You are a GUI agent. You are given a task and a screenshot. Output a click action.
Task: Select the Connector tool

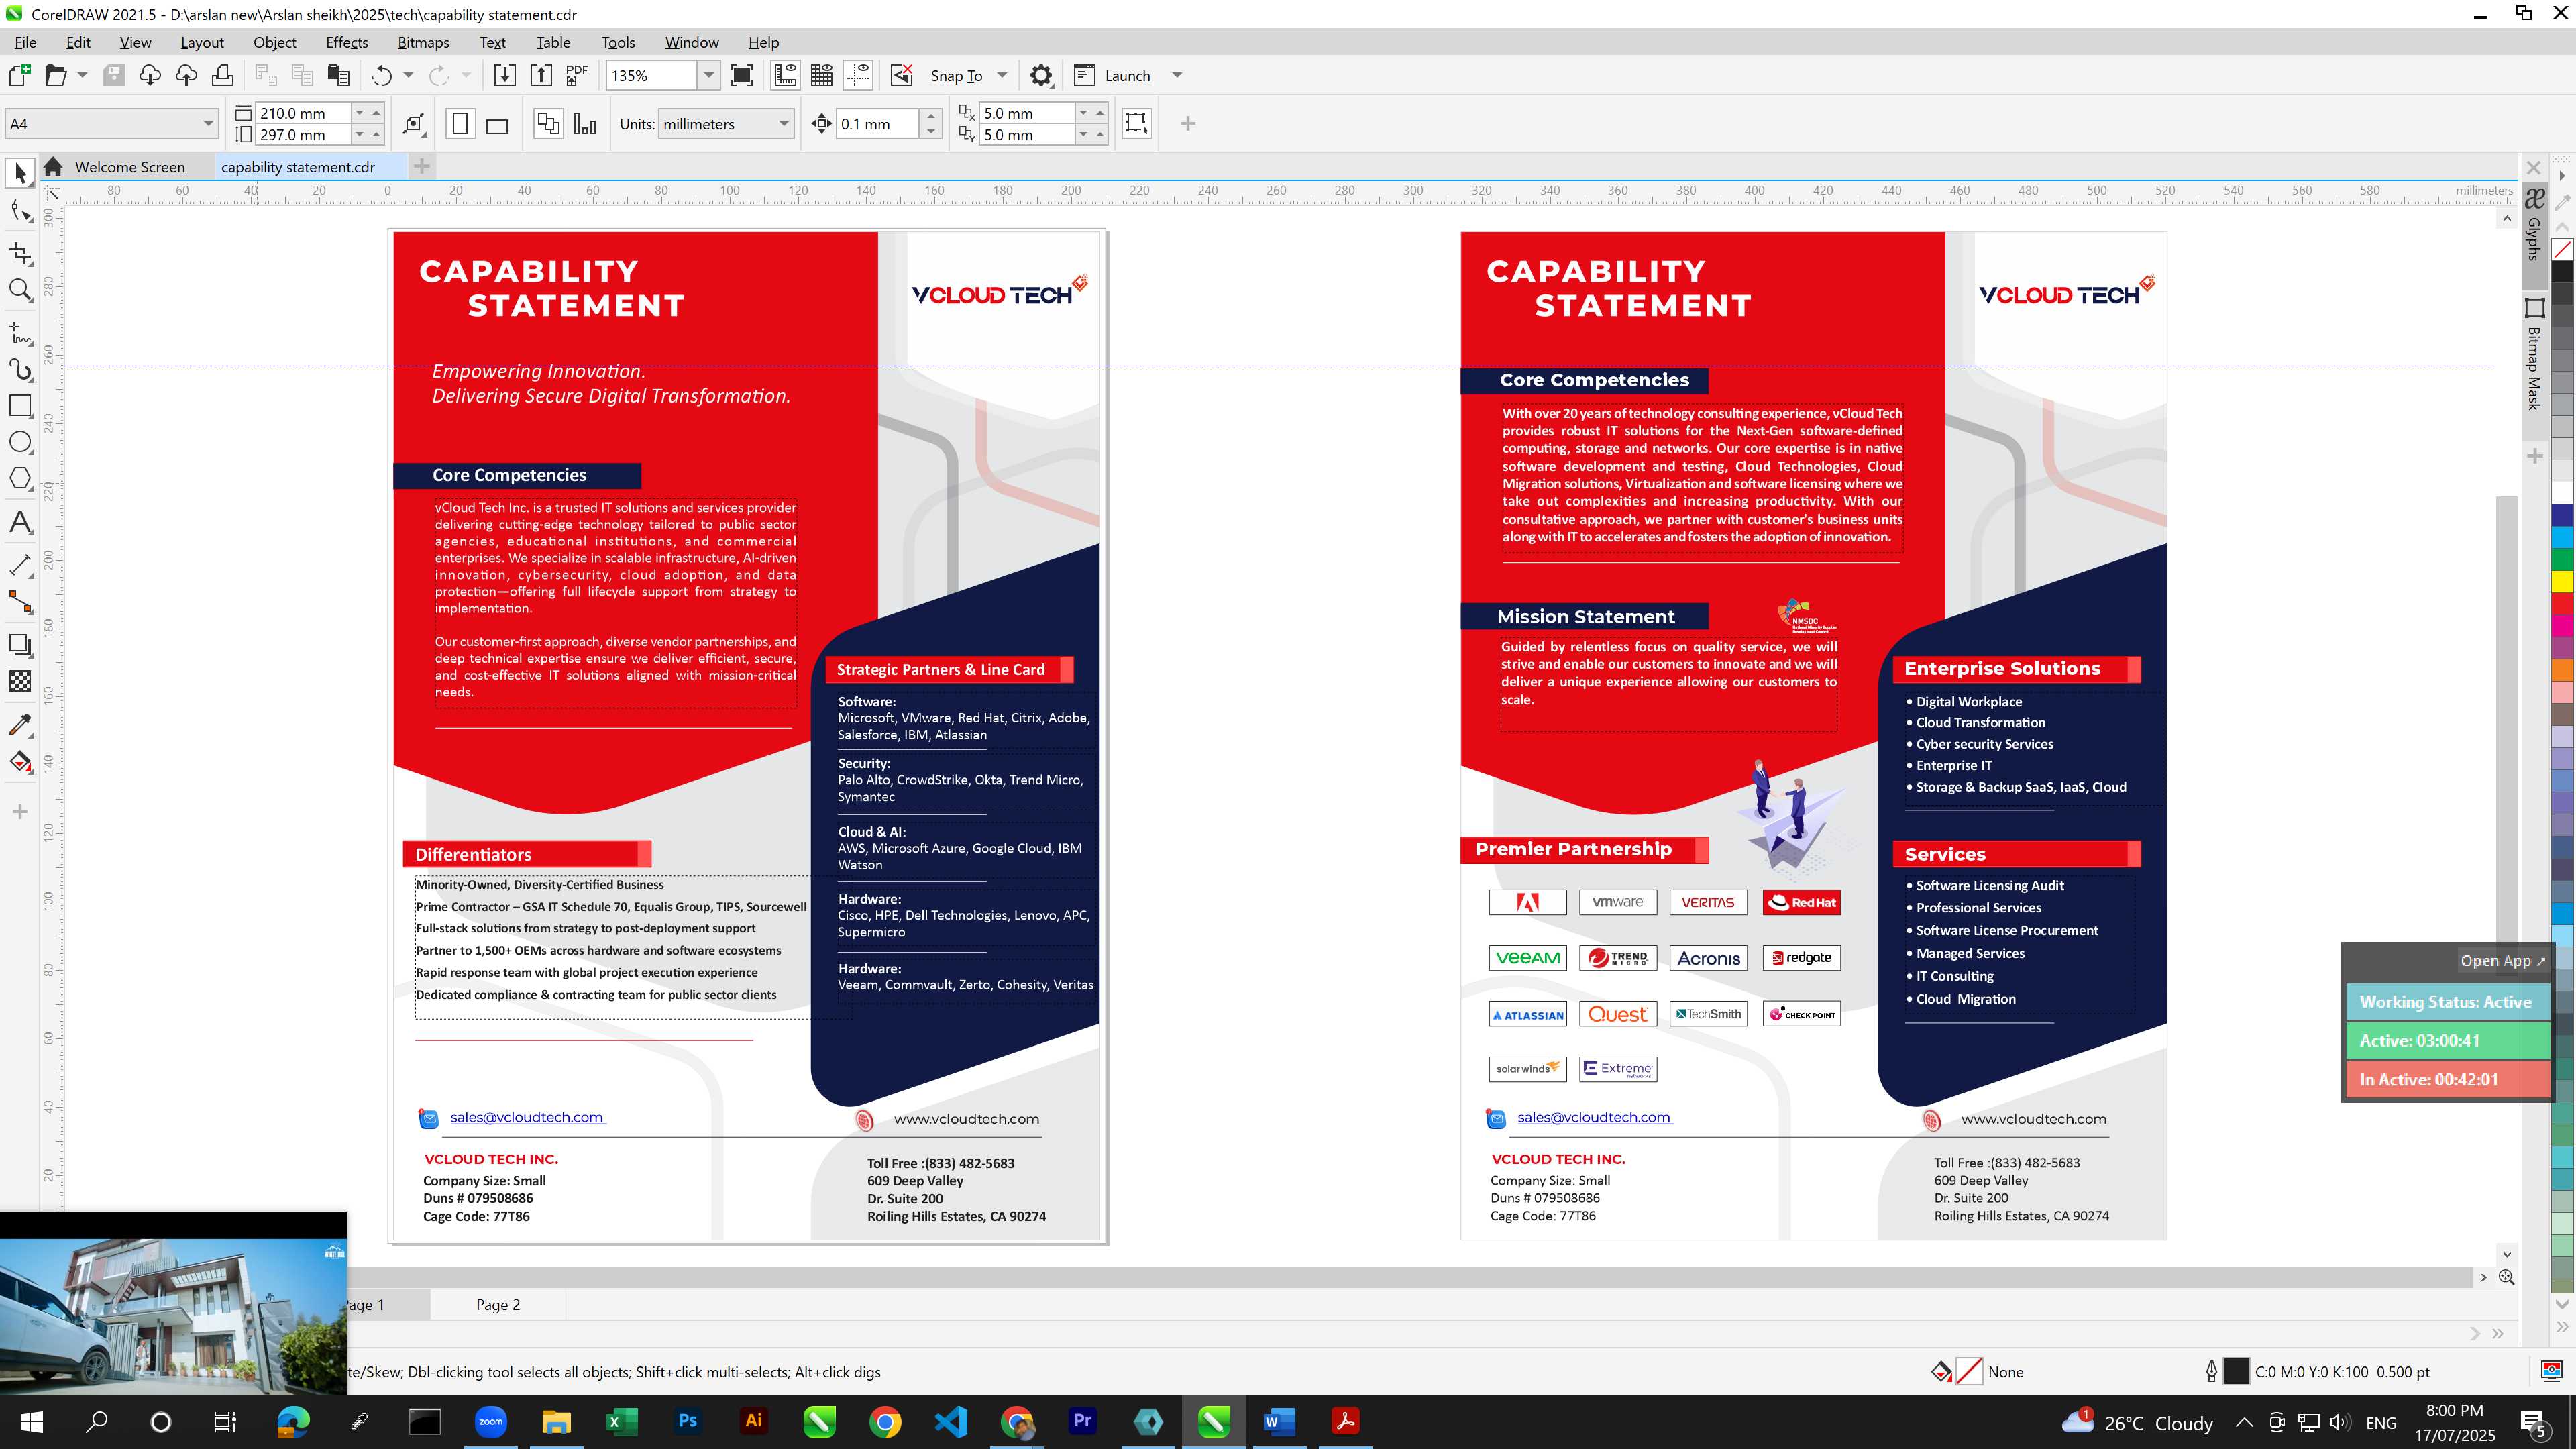click(20, 602)
